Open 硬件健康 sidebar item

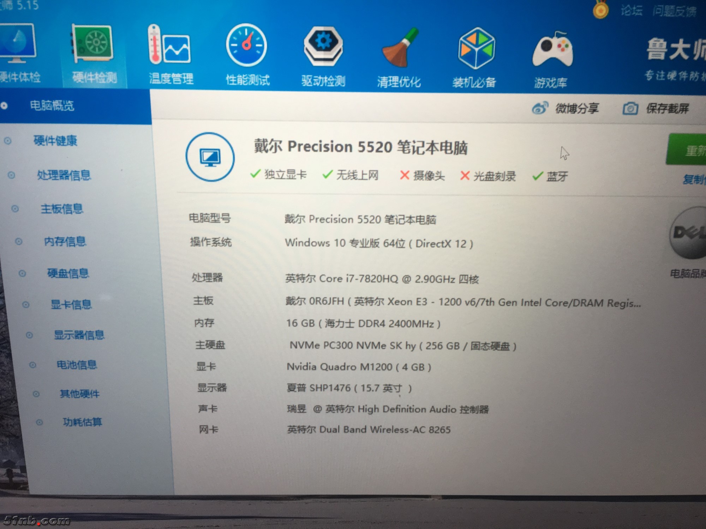(x=55, y=141)
